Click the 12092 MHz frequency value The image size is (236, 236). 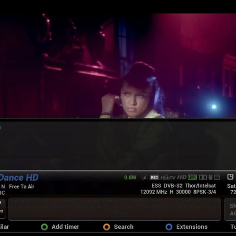(x=154, y=192)
